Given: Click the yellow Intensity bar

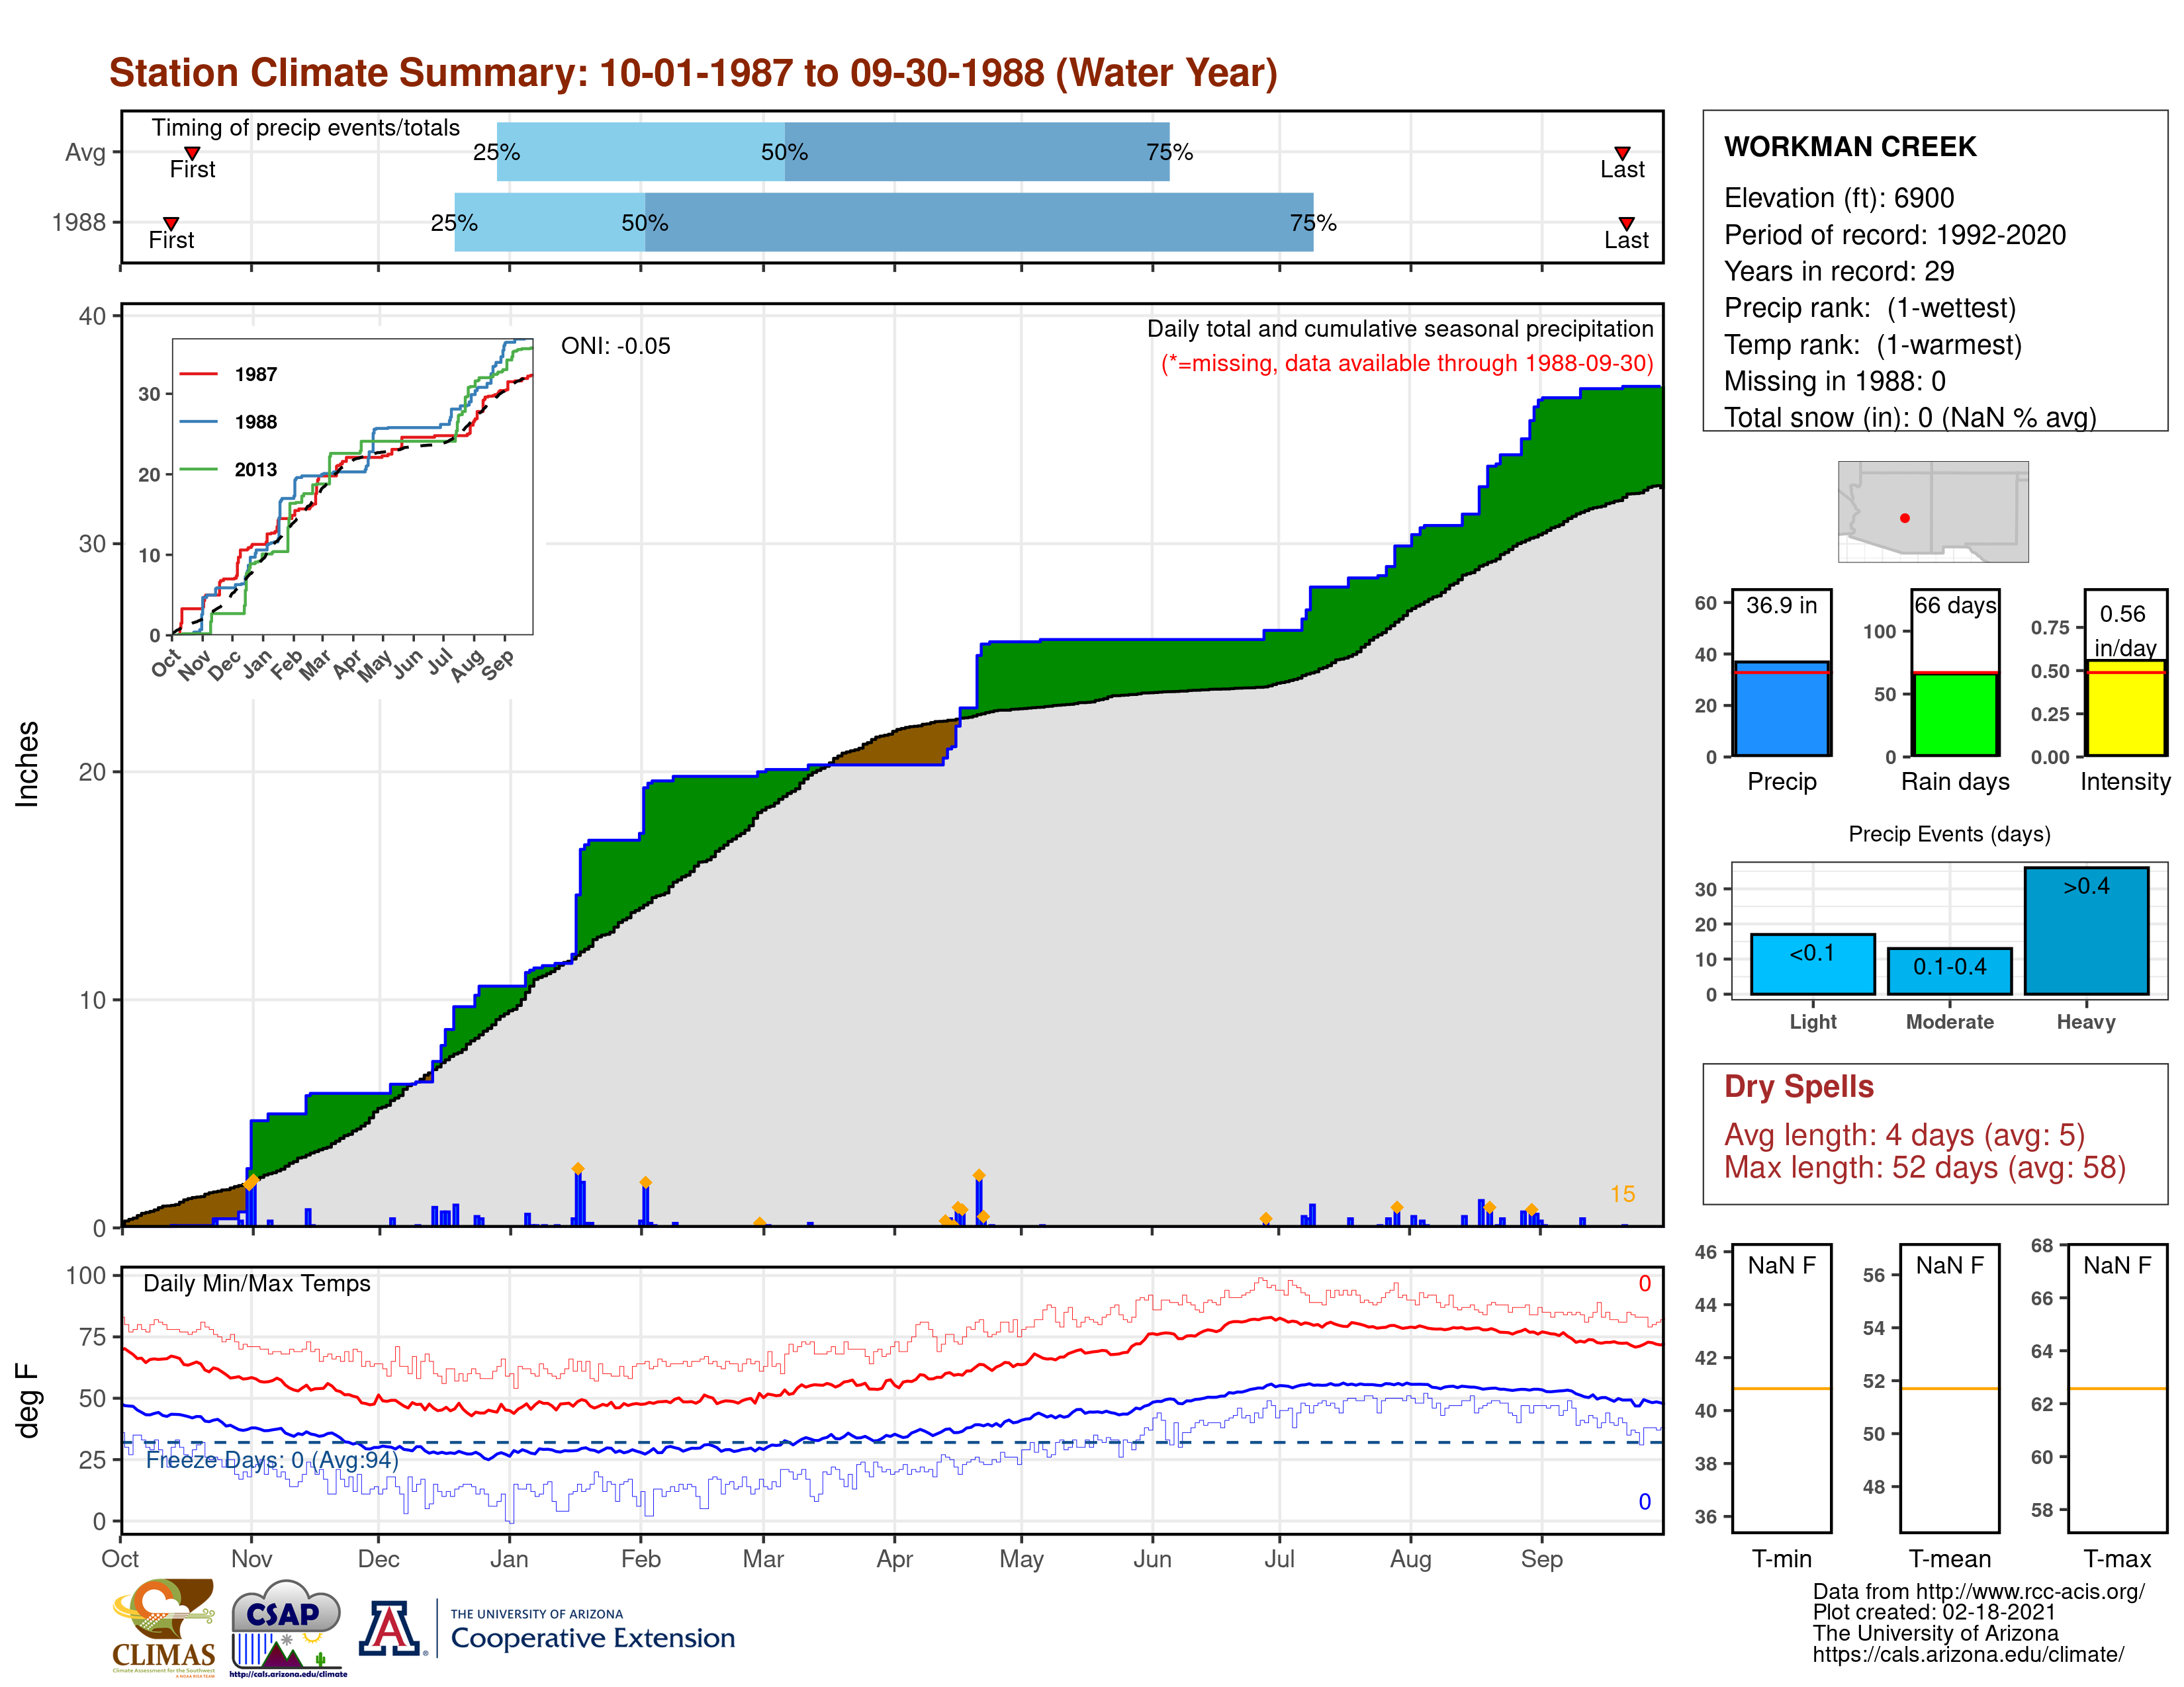Looking at the screenshot, I should click(2125, 708).
